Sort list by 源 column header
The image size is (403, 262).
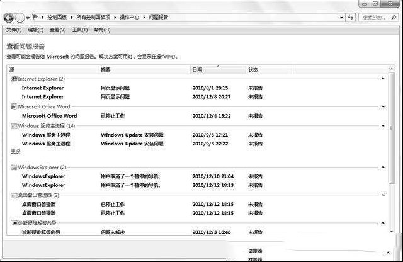pos(53,70)
